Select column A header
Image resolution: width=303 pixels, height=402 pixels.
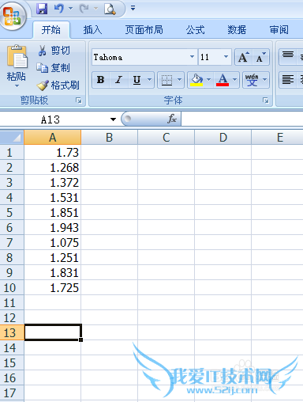click(x=53, y=137)
